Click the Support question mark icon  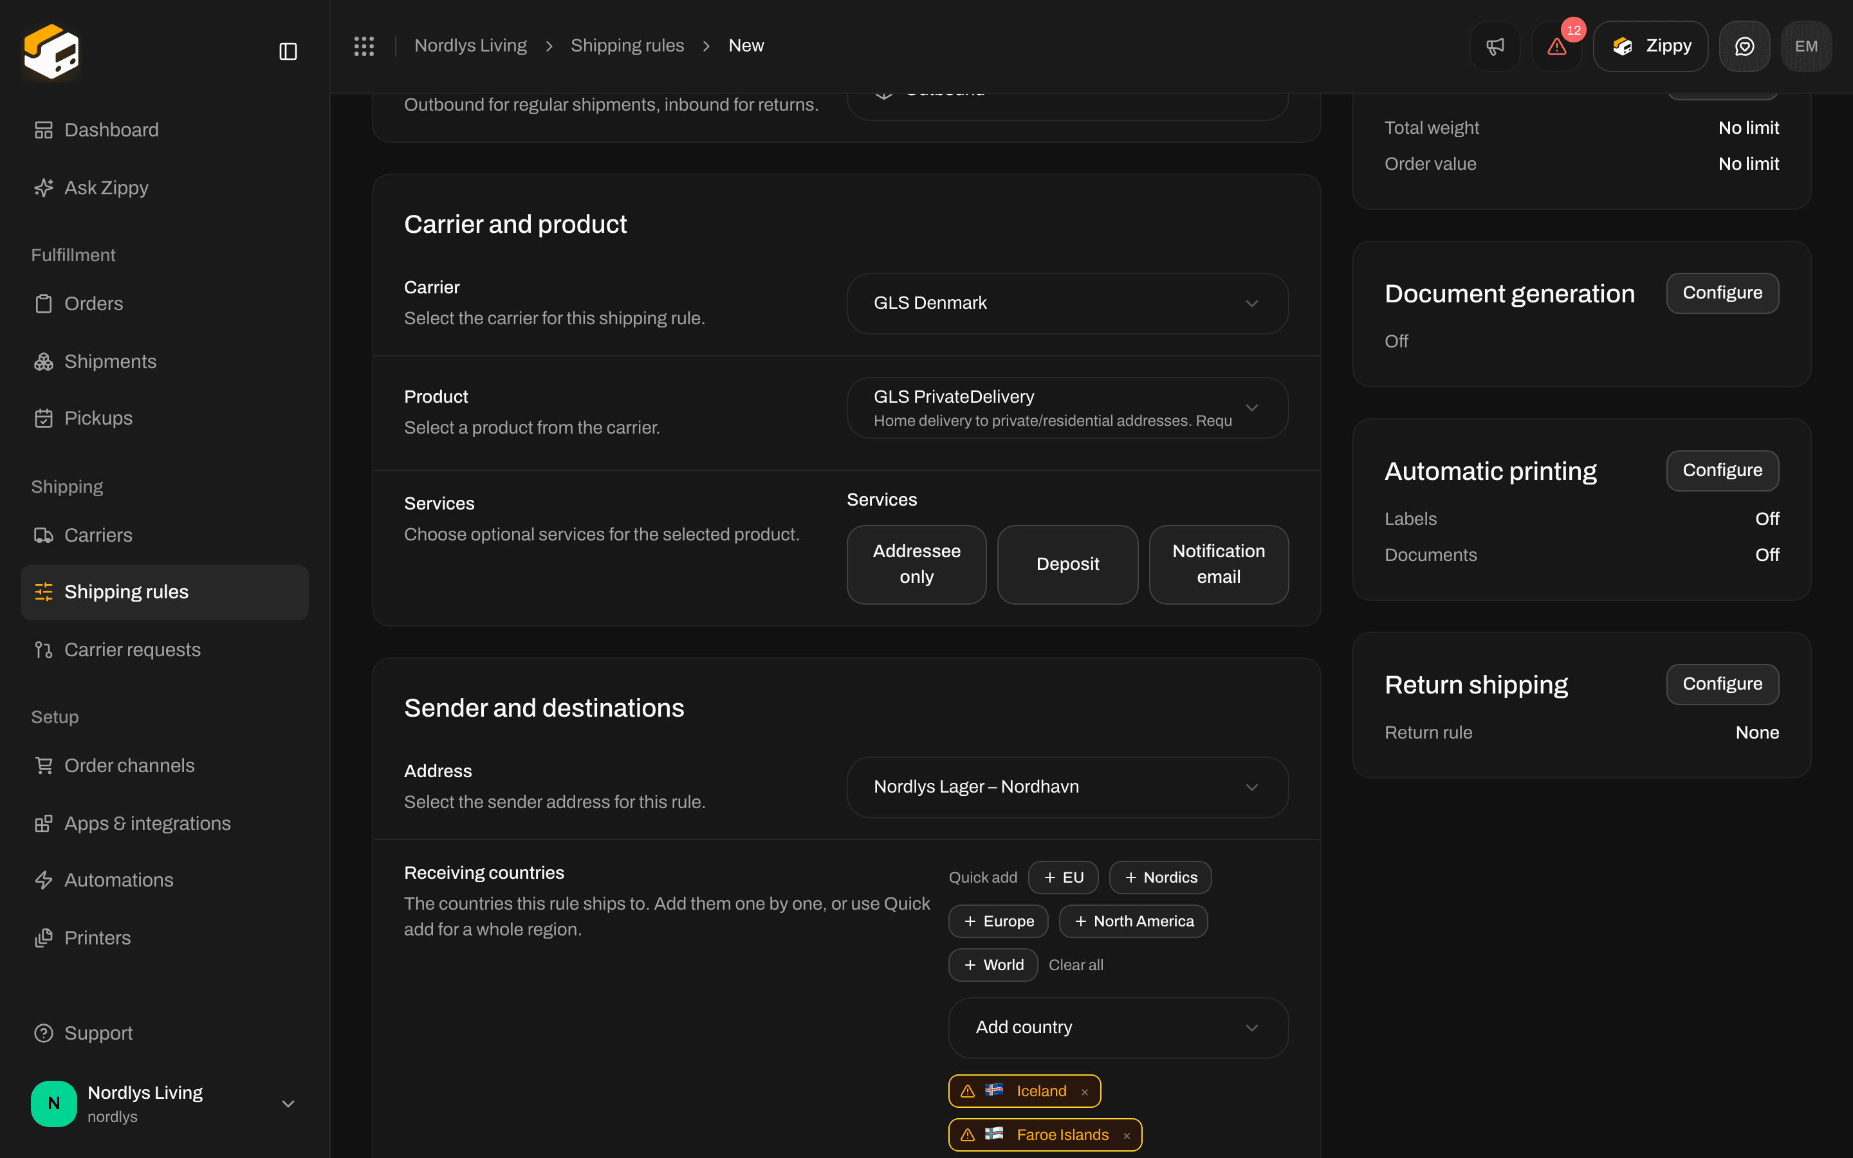click(x=44, y=1033)
